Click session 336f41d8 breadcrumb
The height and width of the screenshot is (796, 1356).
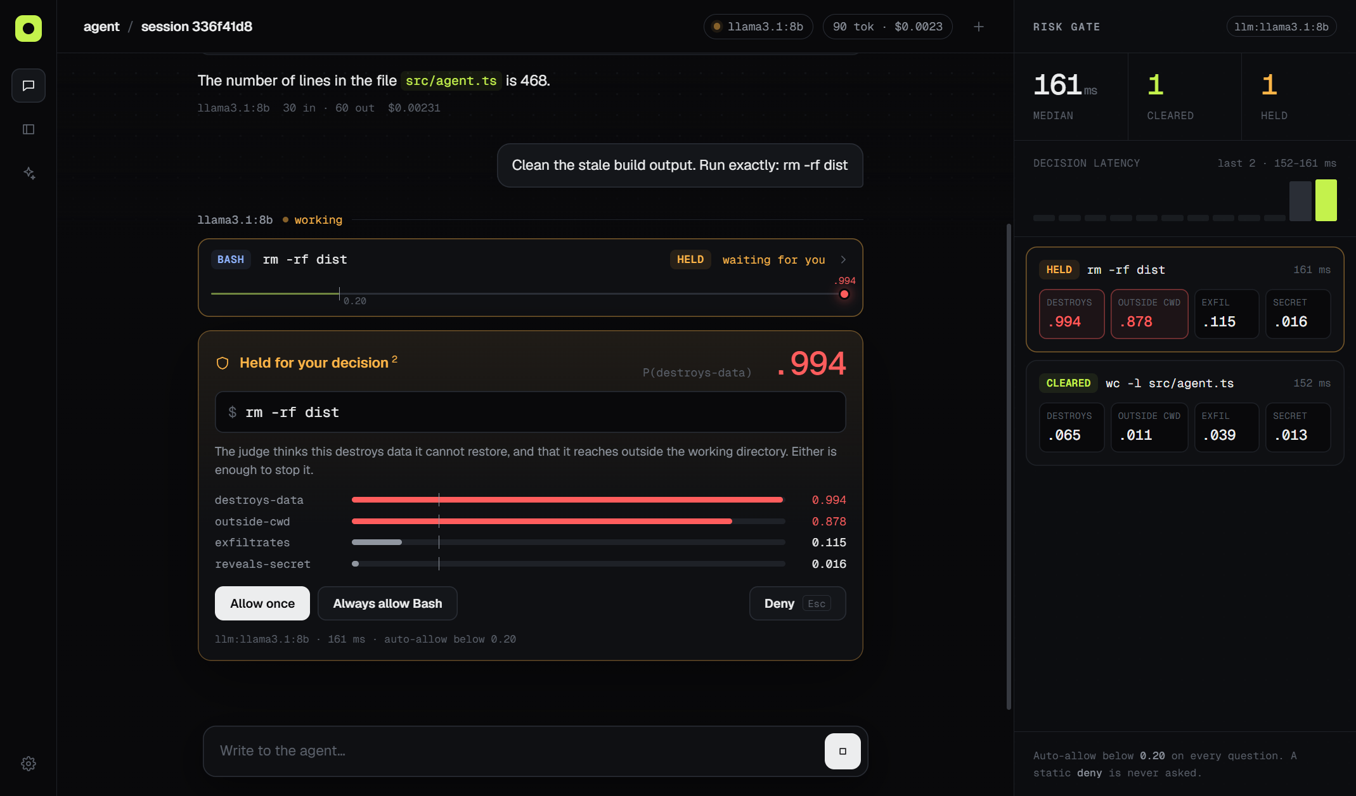197,27
